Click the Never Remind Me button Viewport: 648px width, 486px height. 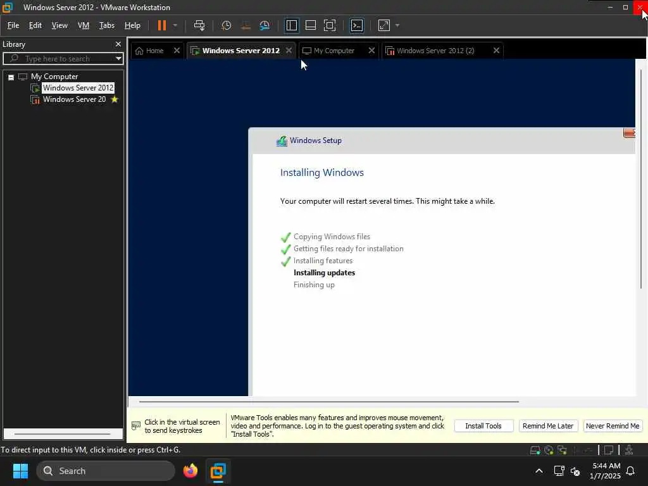613,426
